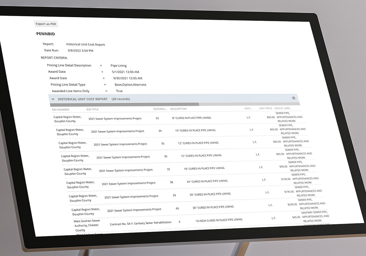Viewport: 366px width, 256px height.
Task: Click the horizontal scrollbar under report header
Action: pos(124,105)
